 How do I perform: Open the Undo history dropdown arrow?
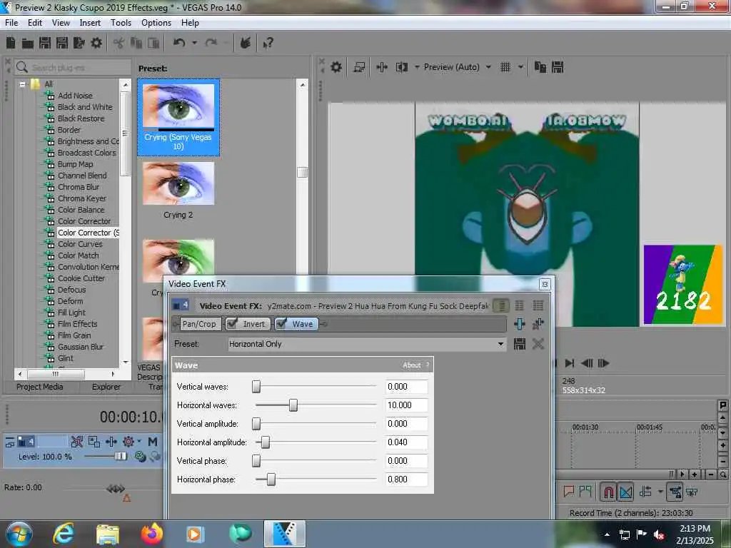click(194, 43)
